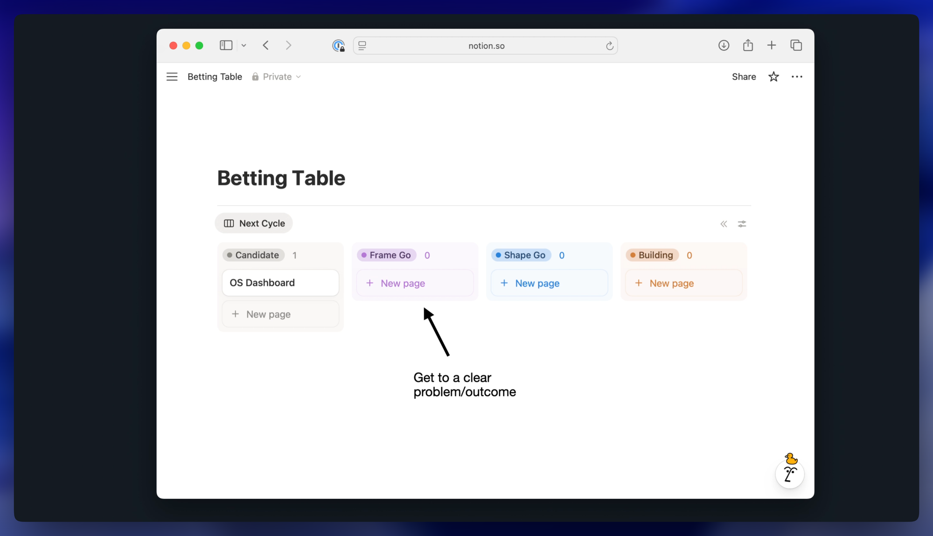Add a new page under Frame Go
The image size is (933, 536).
tap(415, 283)
